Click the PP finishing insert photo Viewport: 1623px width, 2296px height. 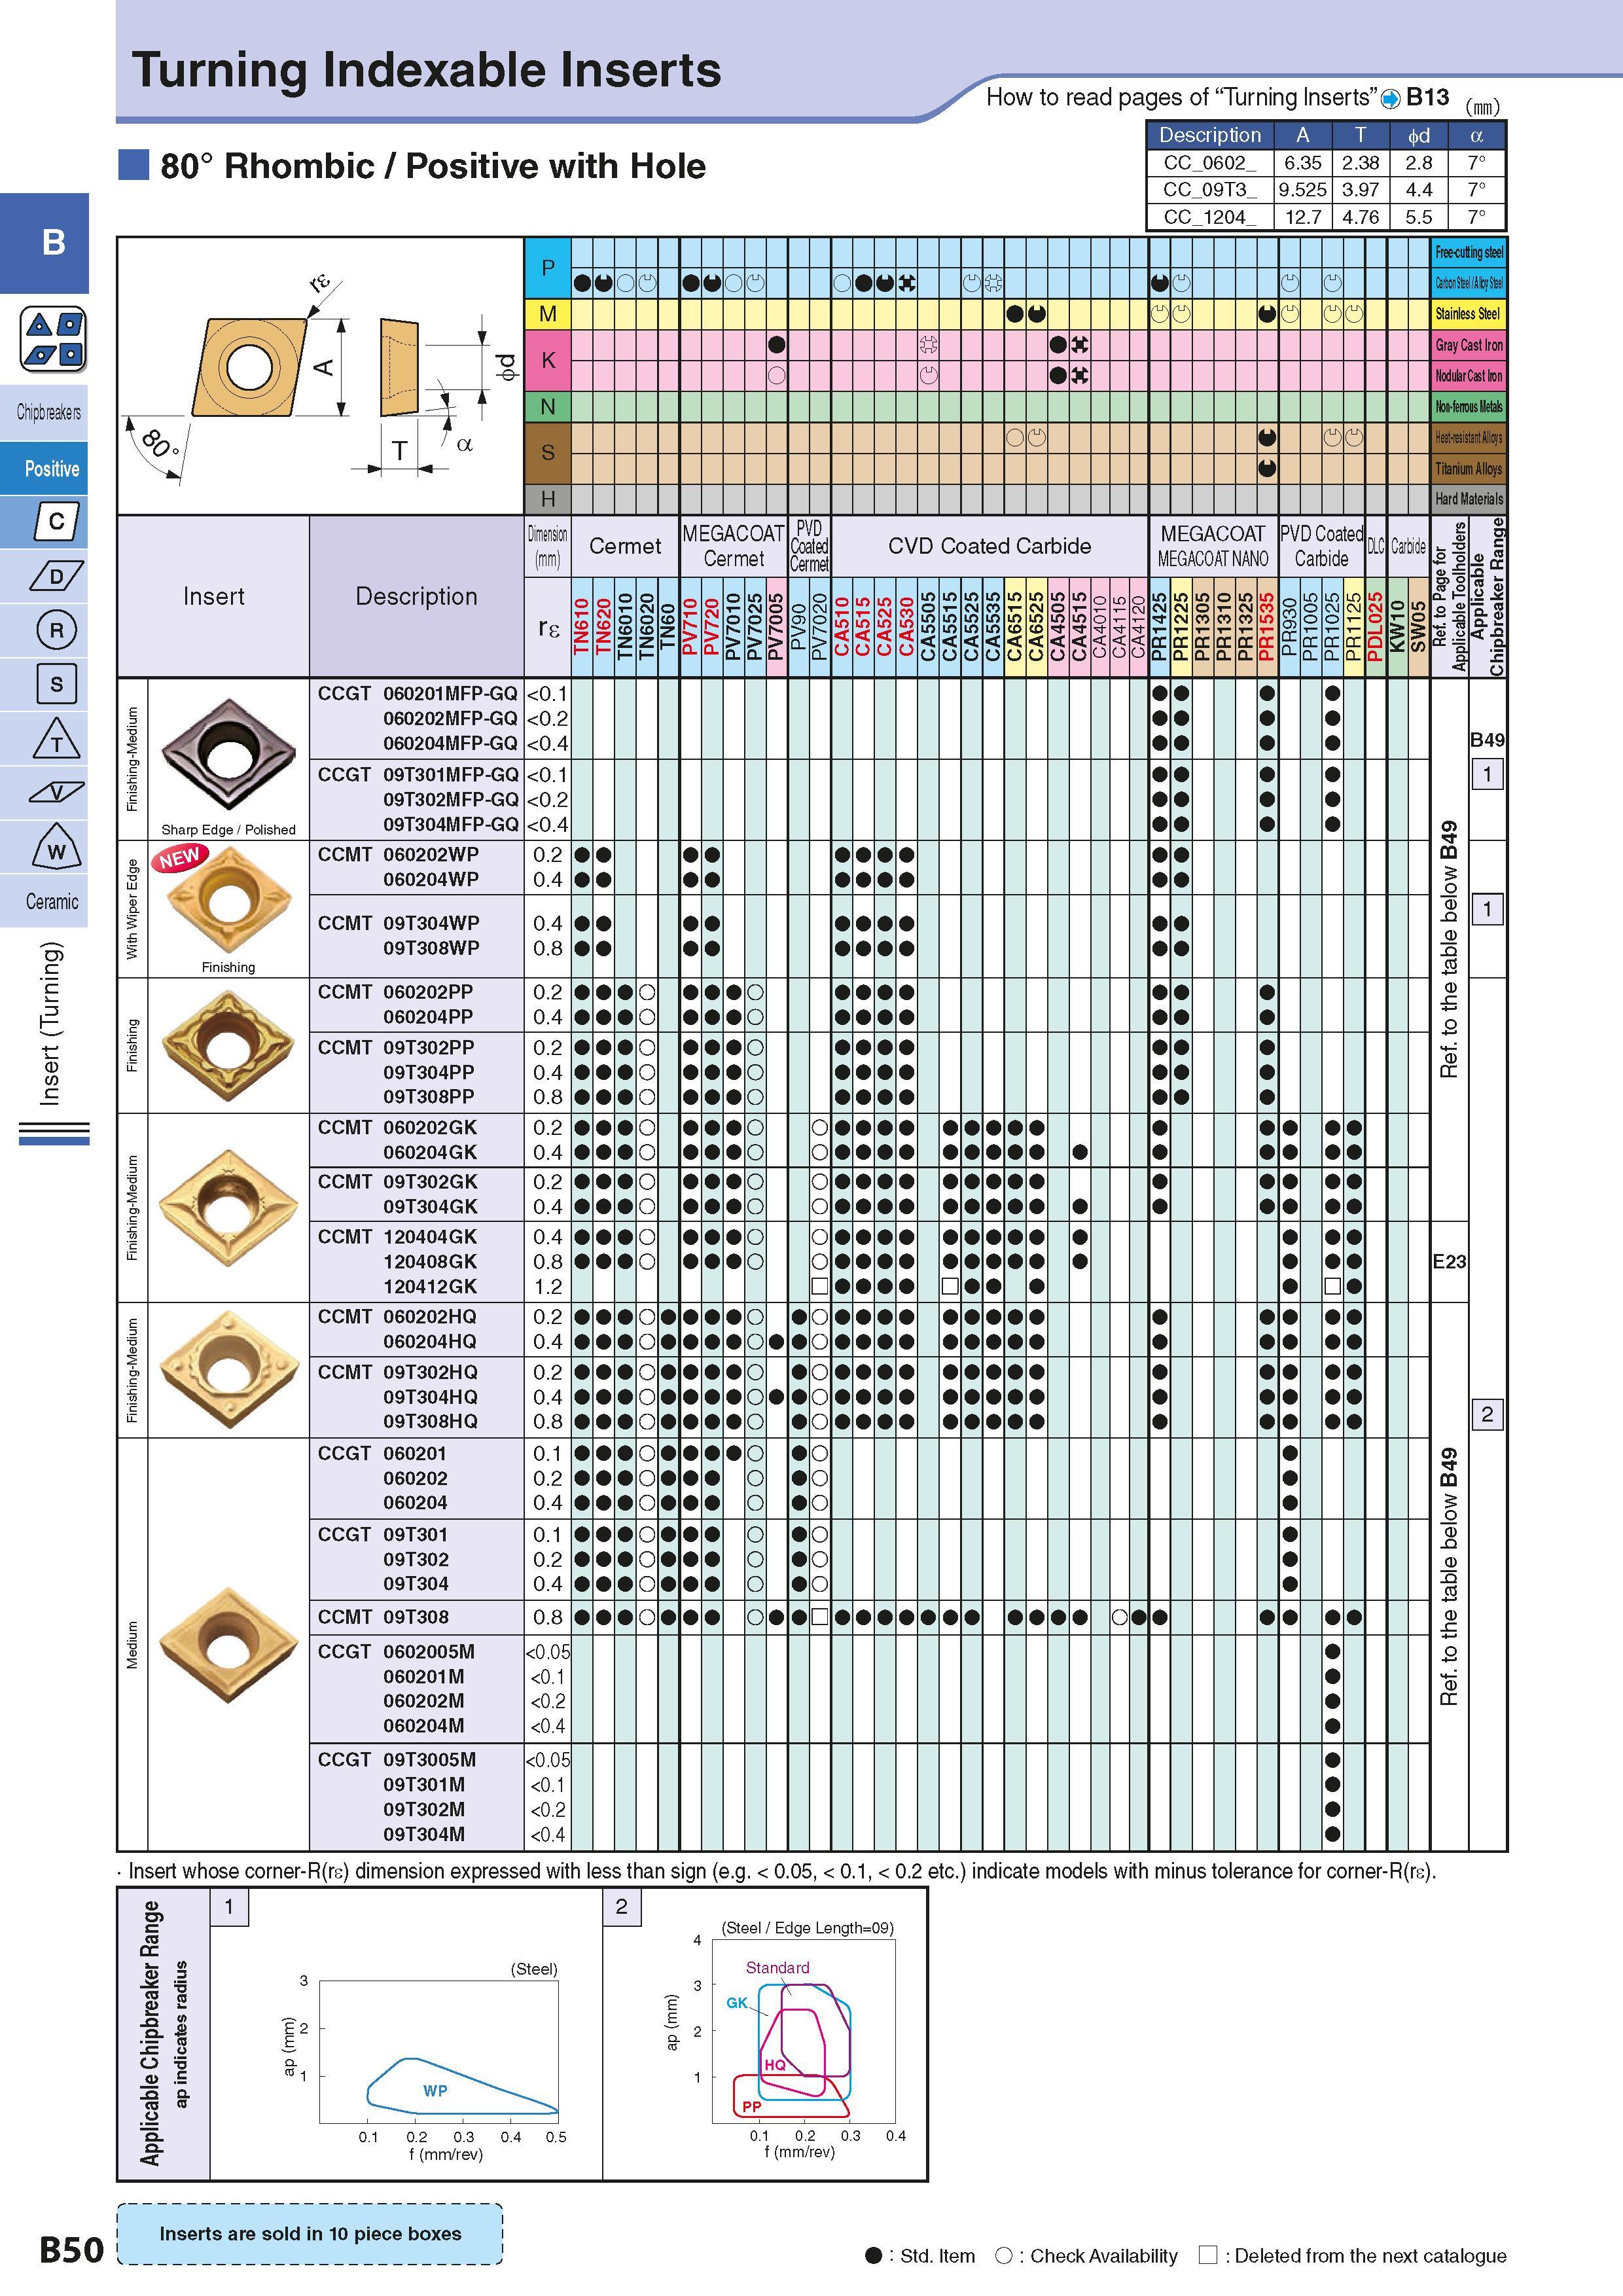coord(229,1045)
